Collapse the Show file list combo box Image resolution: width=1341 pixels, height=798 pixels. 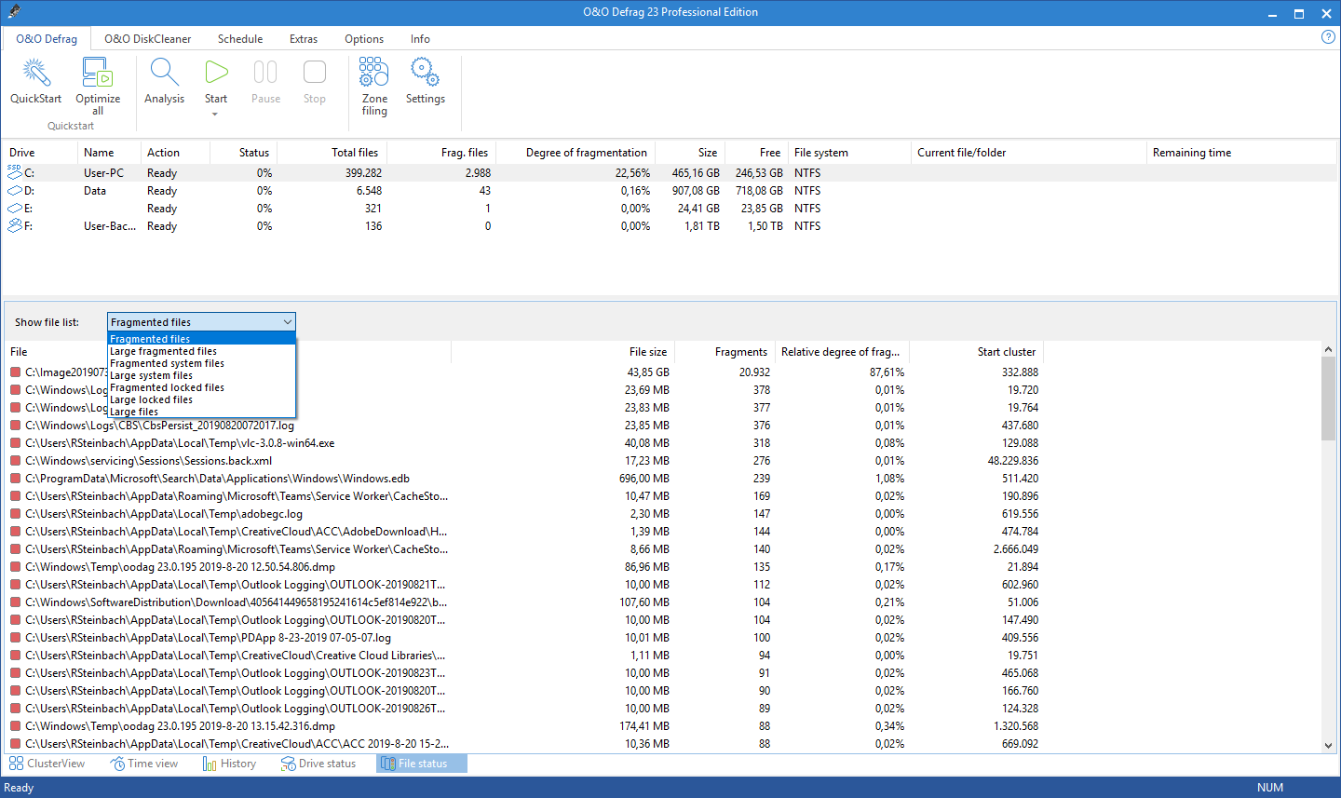287,322
